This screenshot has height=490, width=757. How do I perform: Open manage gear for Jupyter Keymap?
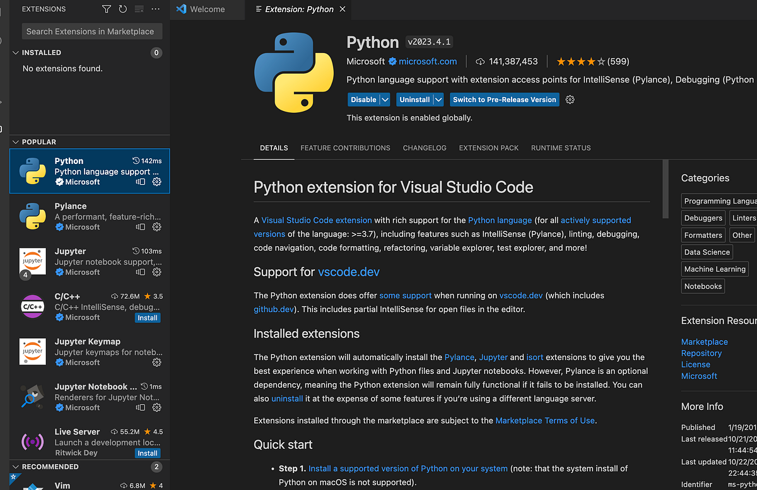click(157, 363)
